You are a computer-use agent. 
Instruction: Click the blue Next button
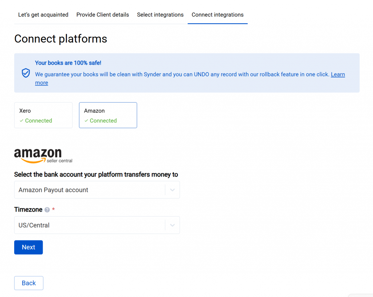(28, 247)
